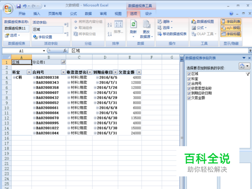Open the 公式 ribbon tab
The width and height of the screenshot is (252, 189).
74,14
